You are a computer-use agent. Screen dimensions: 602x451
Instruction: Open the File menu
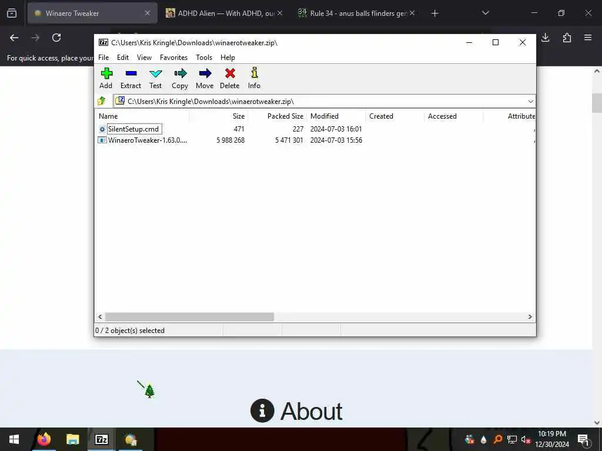pos(103,58)
